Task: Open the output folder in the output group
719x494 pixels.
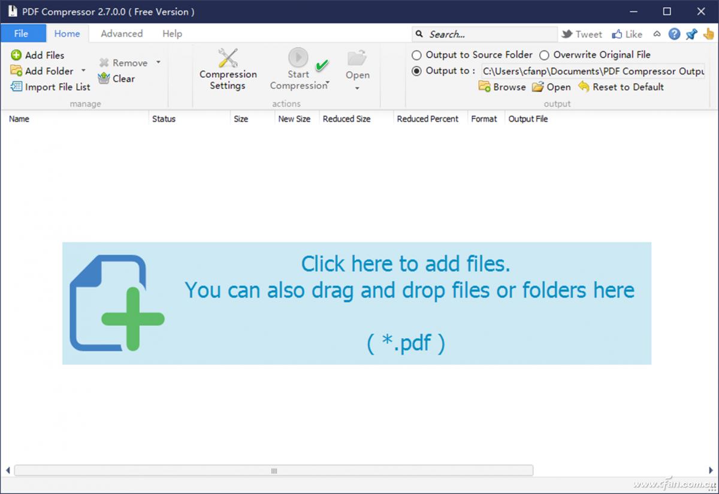Action: tap(551, 87)
